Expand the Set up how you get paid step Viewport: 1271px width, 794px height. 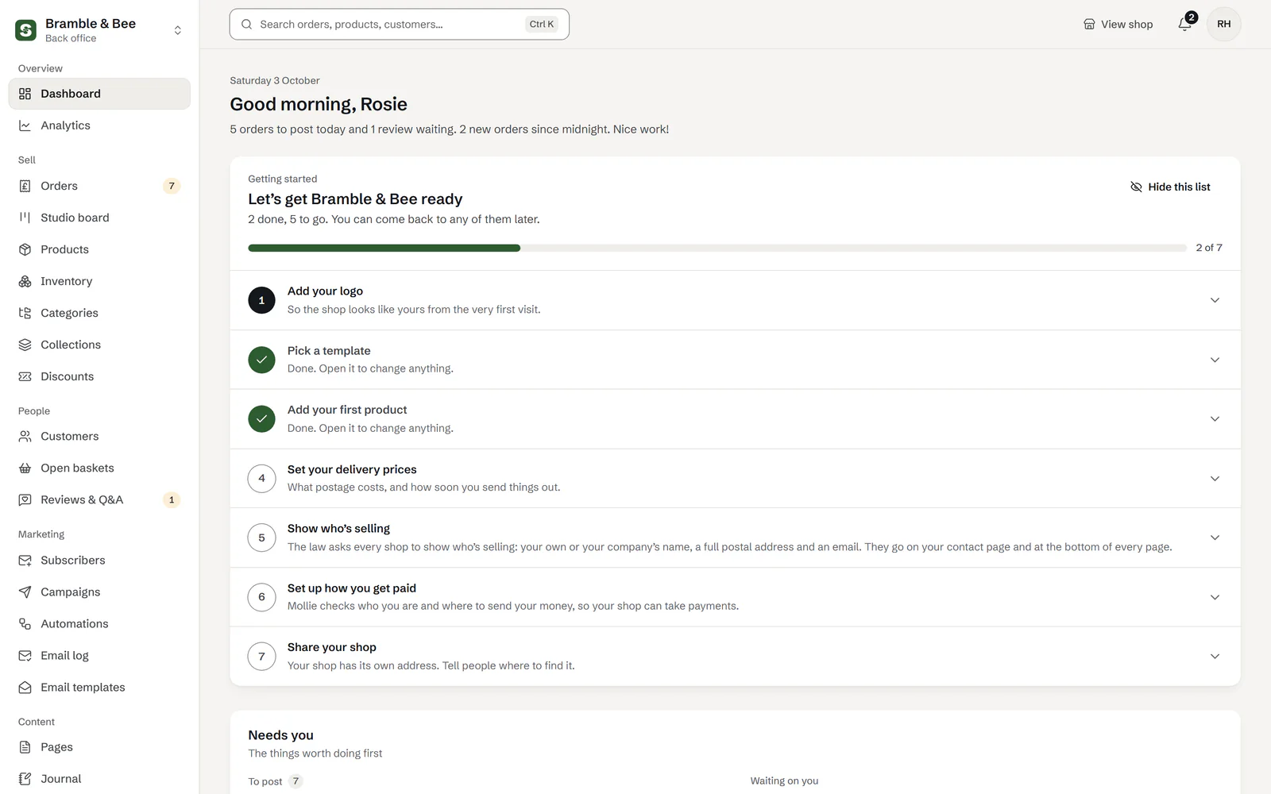[x=1215, y=597]
